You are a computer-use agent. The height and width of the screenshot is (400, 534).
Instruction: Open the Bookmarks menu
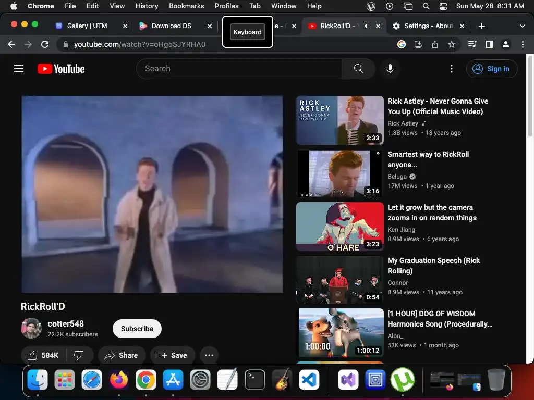click(186, 6)
